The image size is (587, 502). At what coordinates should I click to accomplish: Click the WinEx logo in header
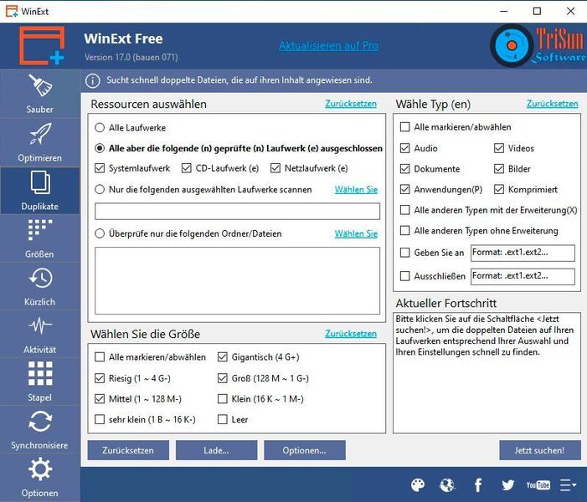tap(42, 45)
